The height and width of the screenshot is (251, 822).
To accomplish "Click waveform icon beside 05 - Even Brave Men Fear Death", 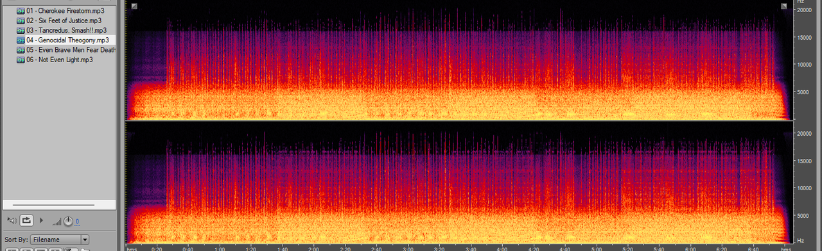I will [21, 49].
